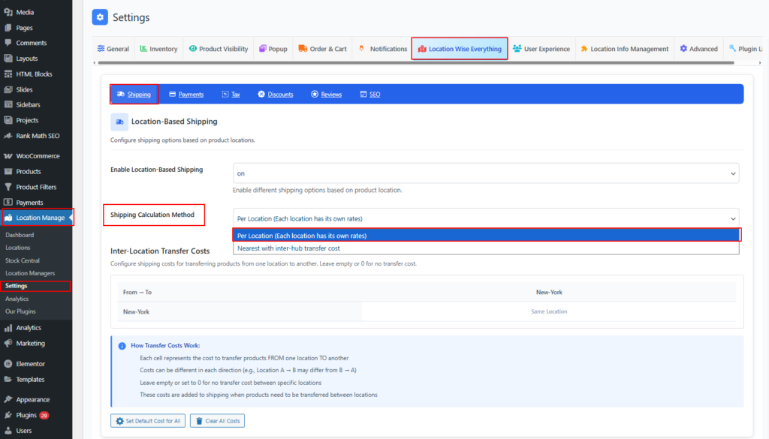Image resolution: width=769 pixels, height=439 pixels.
Task: Click the Plugins icon in sidebar
Action: click(8, 415)
